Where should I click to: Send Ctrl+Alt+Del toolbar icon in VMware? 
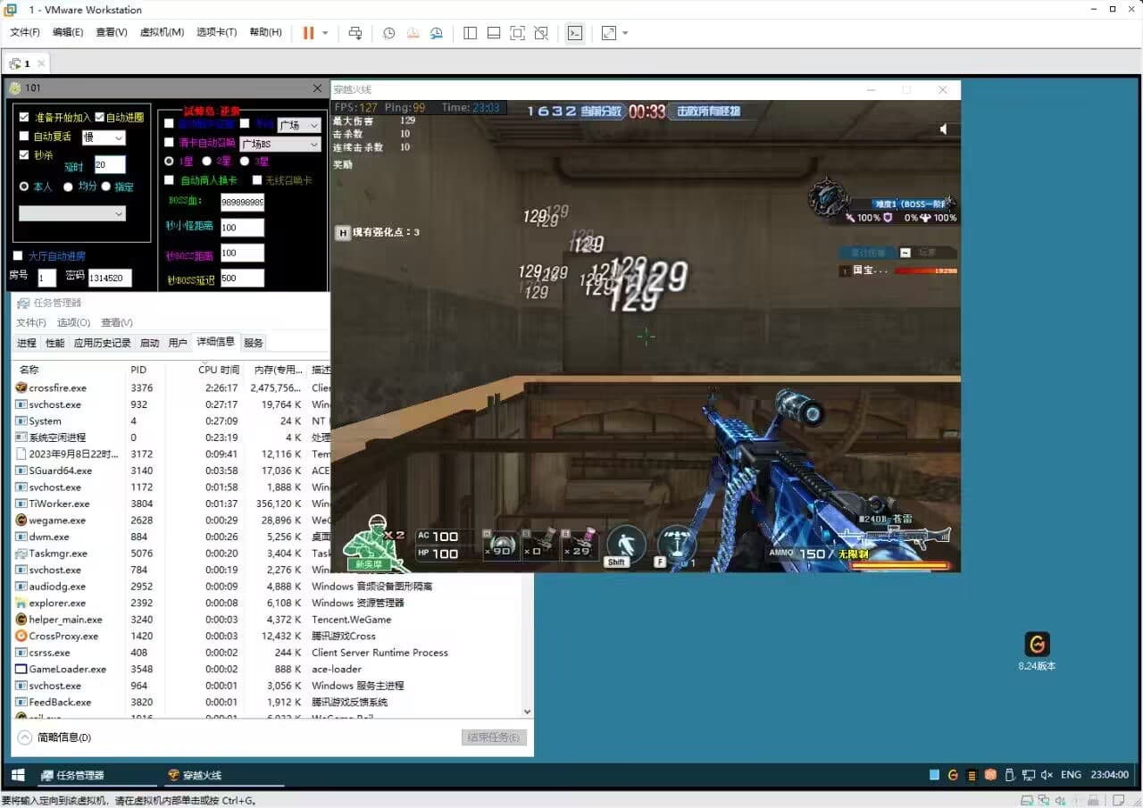(x=355, y=33)
